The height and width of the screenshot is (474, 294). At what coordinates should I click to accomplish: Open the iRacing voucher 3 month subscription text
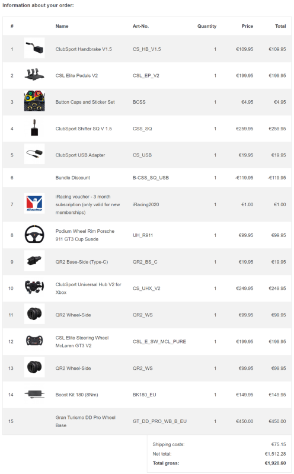[x=88, y=204]
